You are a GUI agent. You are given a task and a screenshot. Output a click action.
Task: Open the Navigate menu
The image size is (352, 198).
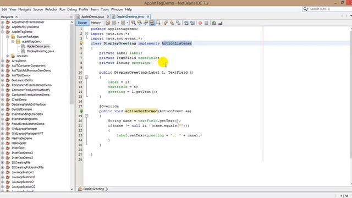pyautogui.click(x=25, y=9)
